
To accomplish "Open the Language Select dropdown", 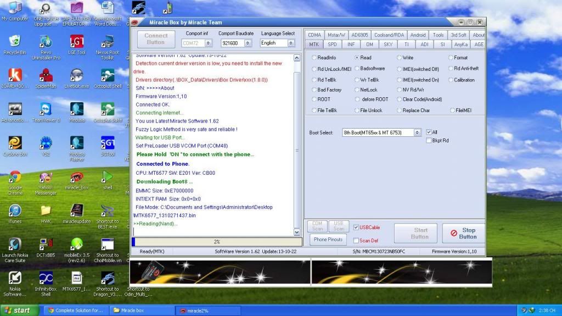I will (x=291, y=43).
